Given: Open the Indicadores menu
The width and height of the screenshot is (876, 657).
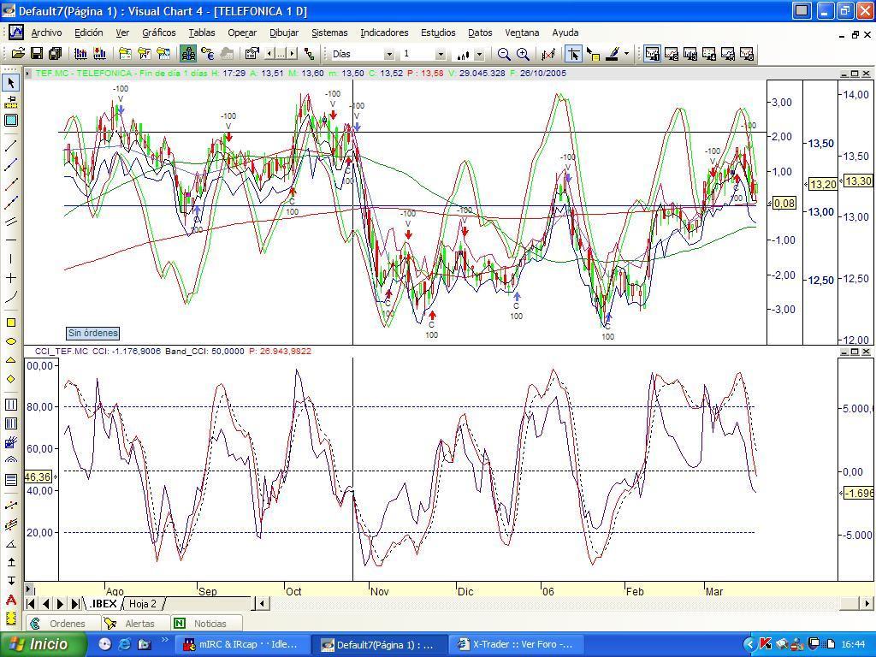Looking at the screenshot, I should click(384, 33).
